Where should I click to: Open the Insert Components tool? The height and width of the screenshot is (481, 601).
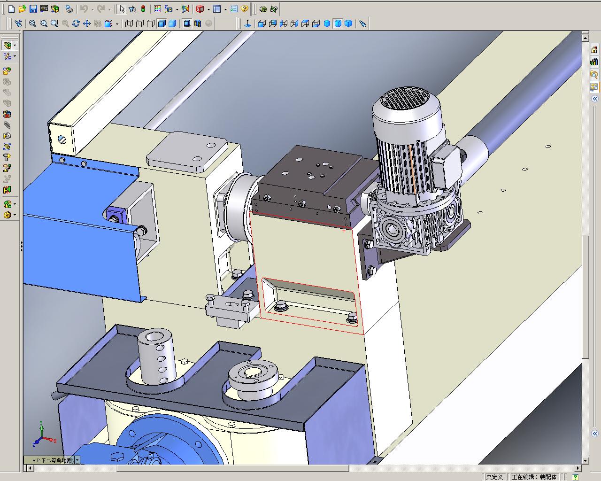7,71
